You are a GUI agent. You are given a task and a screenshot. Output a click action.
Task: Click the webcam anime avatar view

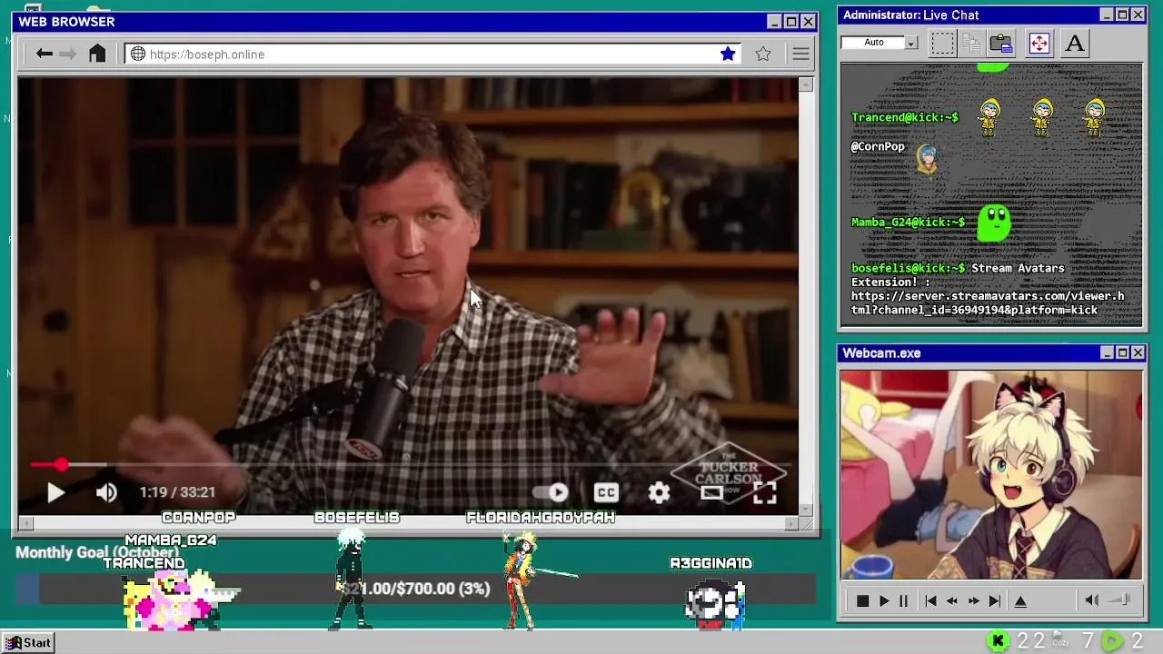[990, 474]
